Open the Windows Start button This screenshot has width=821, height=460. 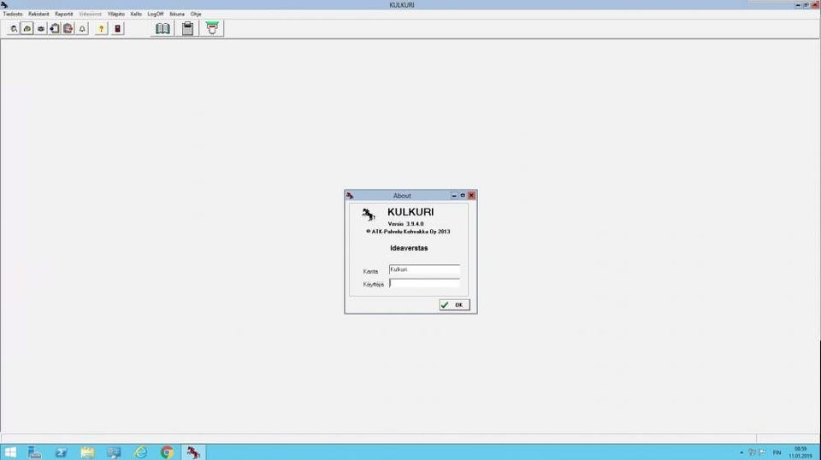[10, 452]
